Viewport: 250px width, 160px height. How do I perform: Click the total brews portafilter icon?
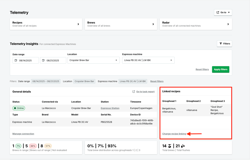(170, 146)
